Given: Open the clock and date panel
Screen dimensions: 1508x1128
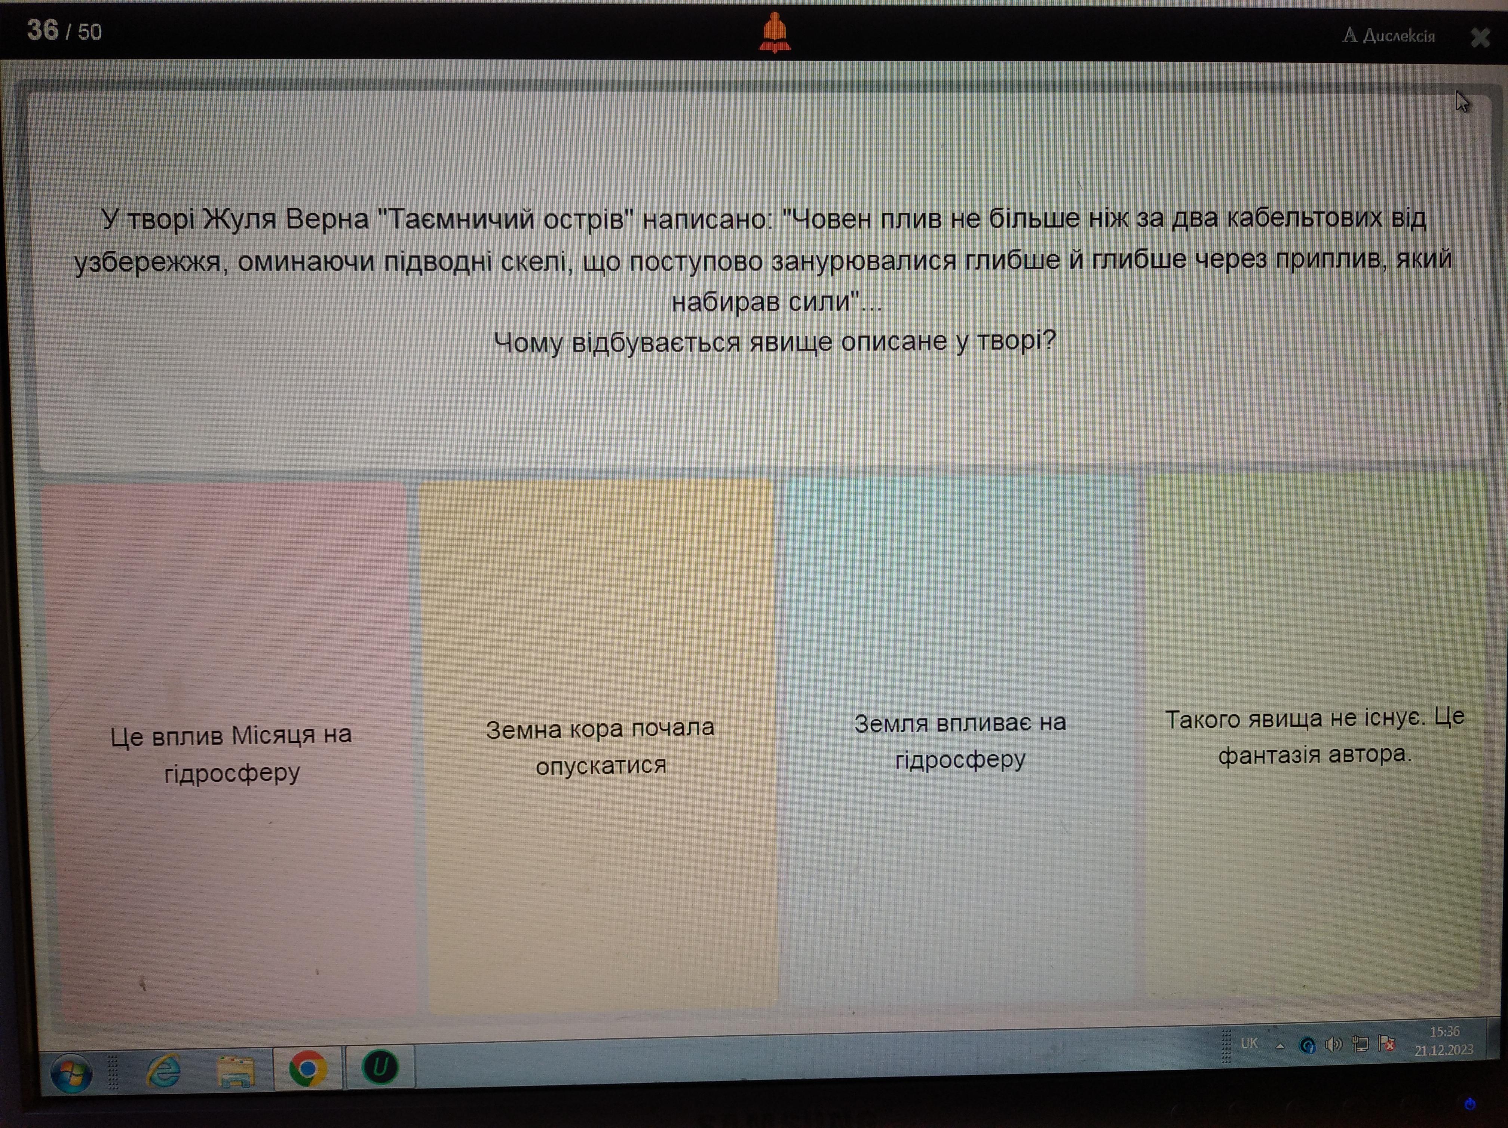Looking at the screenshot, I should tap(1444, 1041).
